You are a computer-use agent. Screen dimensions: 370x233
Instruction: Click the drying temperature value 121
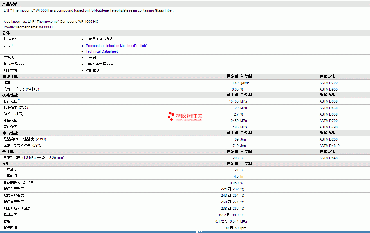[236, 170]
